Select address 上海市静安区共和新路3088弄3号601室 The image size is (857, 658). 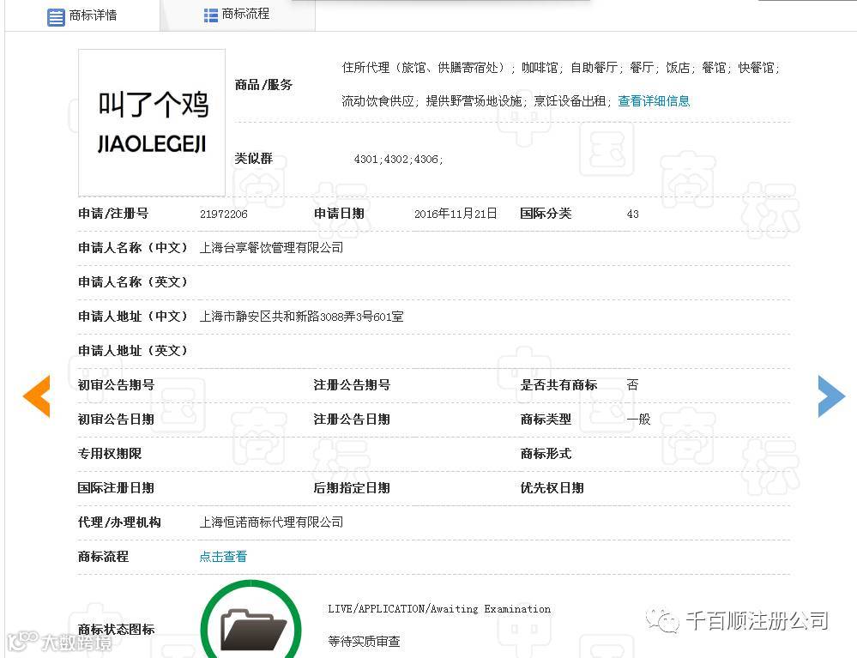click(301, 317)
